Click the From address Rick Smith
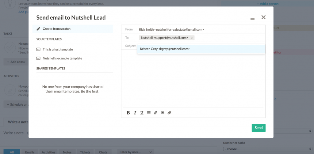Screen dimensions: 314x154 point(171,29)
